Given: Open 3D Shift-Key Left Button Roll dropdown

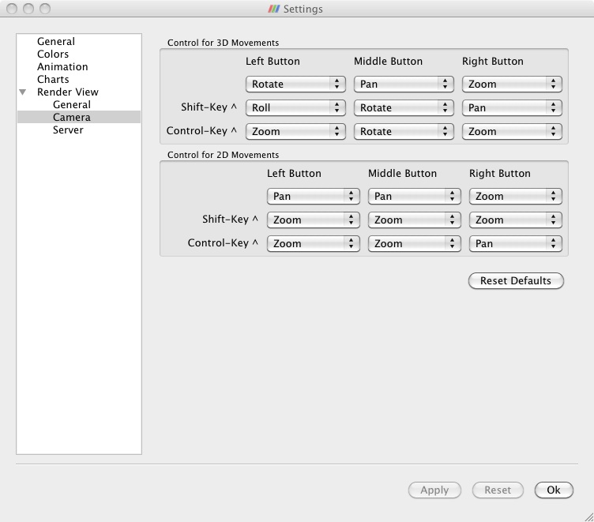Looking at the screenshot, I should pos(295,108).
